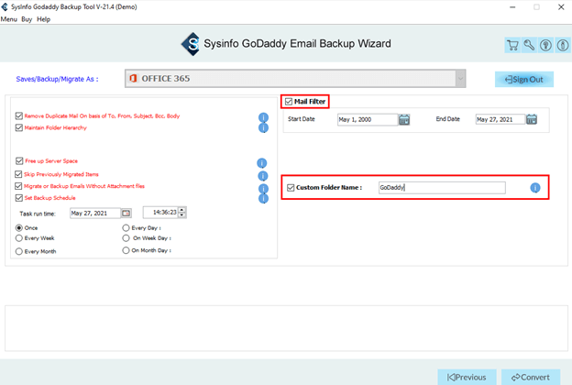Decrease the task run time with down arrow
Image resolution: width=572 pixels, height=385 pixels.
[x=182, y=214]
